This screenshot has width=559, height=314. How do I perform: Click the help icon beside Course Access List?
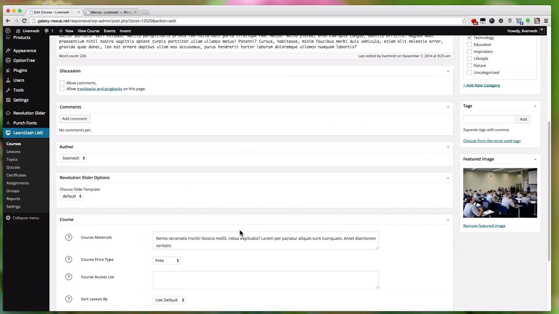click(x=69, y=277)
